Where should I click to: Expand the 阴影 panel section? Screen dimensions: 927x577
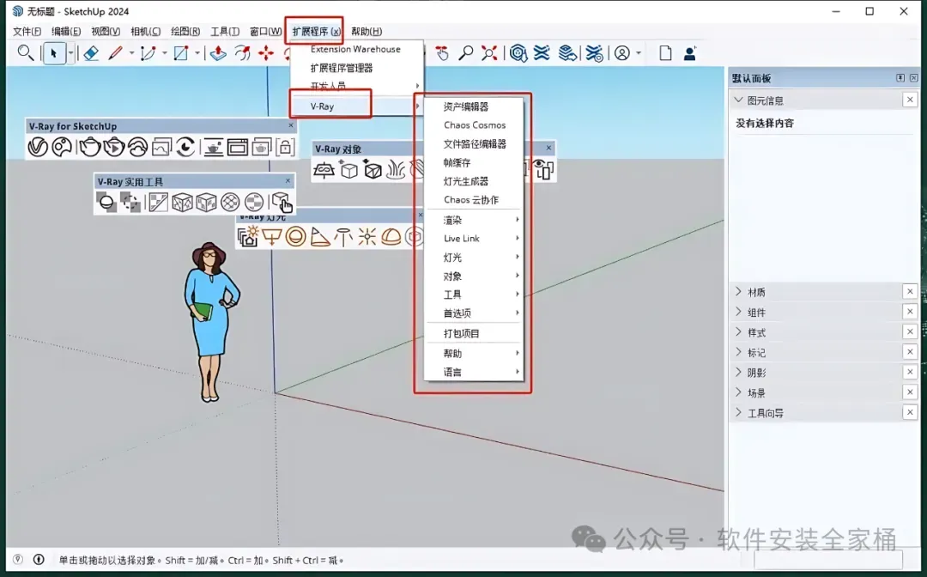738,372
